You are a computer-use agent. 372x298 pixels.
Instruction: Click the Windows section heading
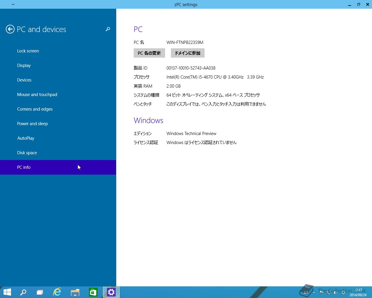(x=149, y=120)
